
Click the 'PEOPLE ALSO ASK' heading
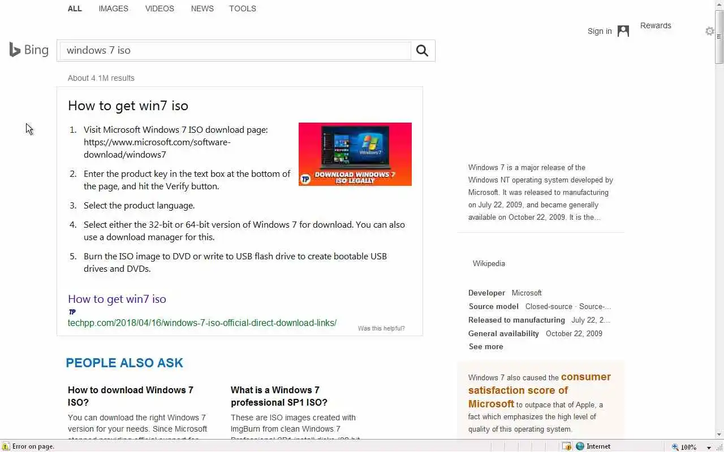[124, 363]
